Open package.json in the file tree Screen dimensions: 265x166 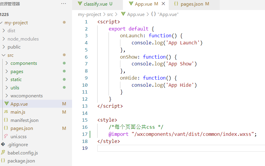pyautogui.click(x=36, y=161)
